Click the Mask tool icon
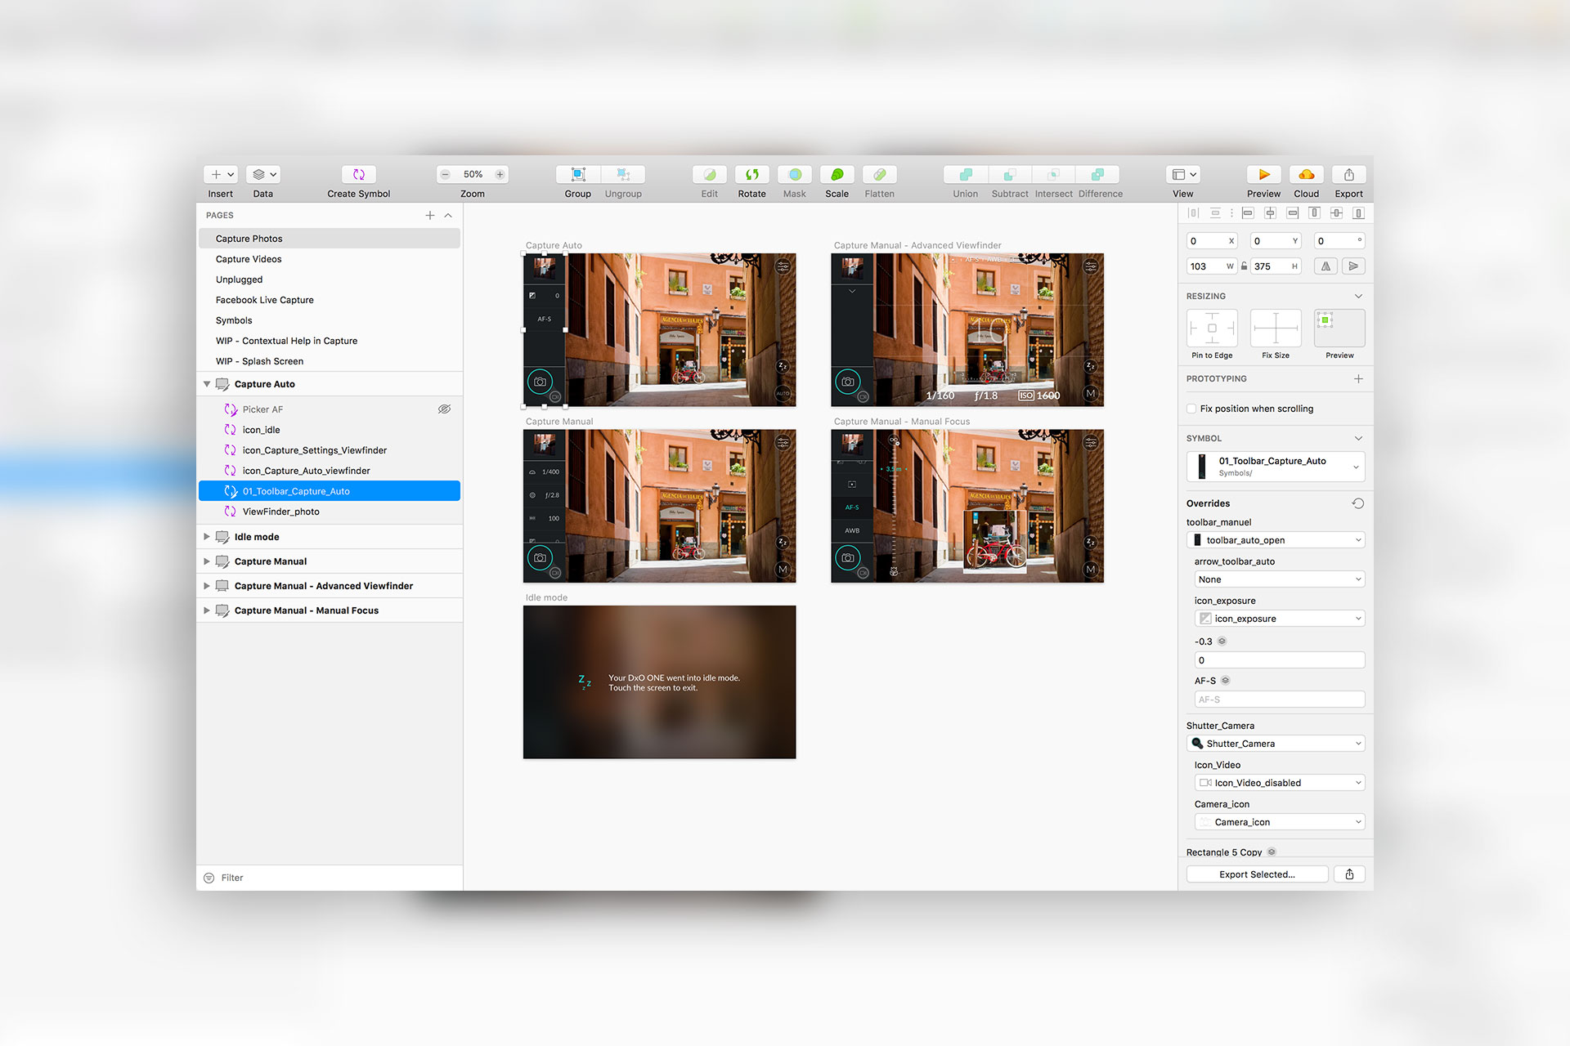This screenshot has width=1570, height=1046. coord(794,174)
